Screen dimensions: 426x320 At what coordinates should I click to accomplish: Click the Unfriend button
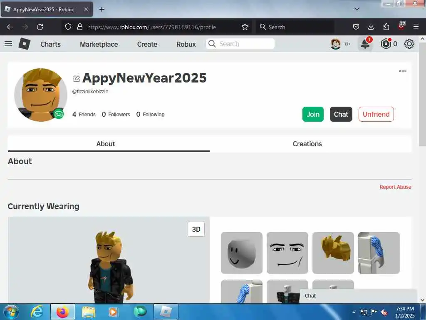[x=376, y=114]
